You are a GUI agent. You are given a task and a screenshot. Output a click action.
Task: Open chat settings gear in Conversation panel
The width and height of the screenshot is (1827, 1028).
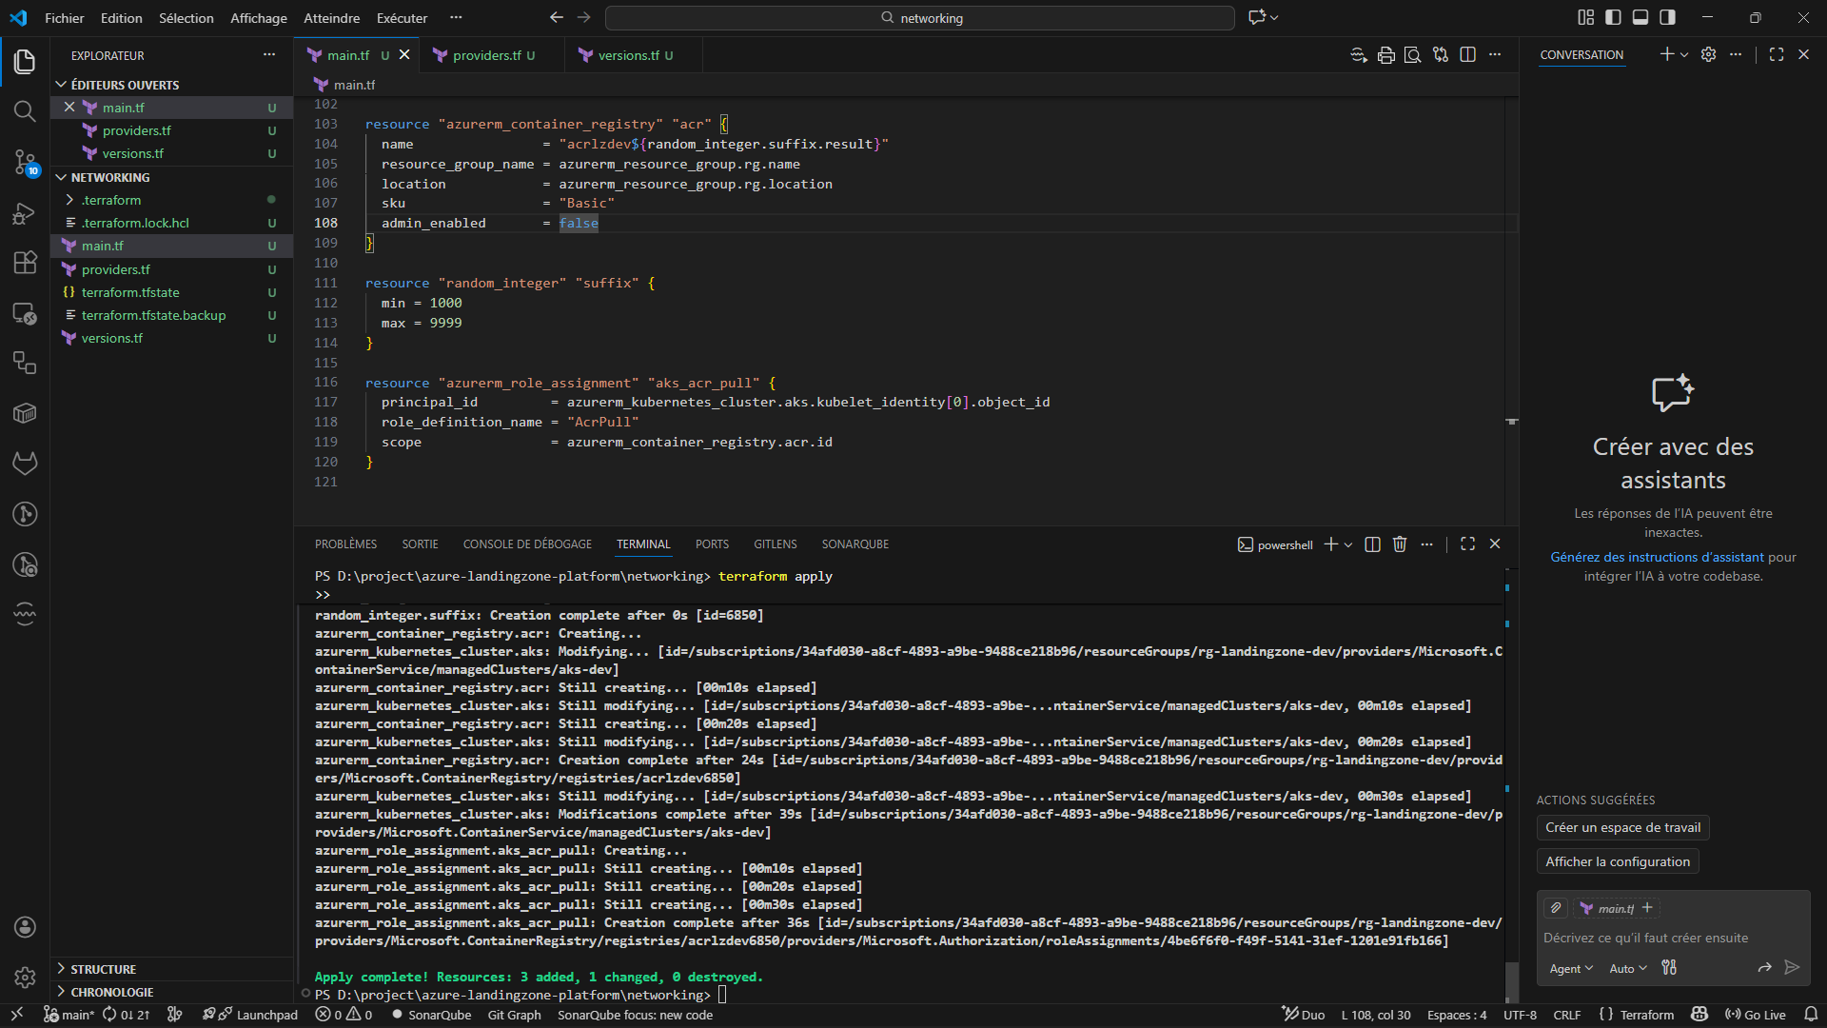[x=1708, y=55]
